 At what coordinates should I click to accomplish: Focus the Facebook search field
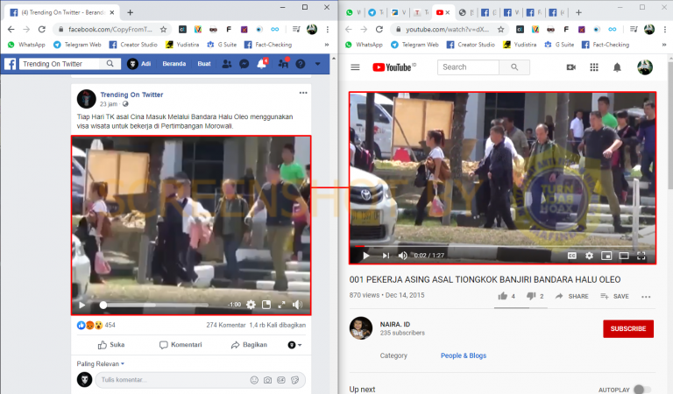click(x=61, y=64)
